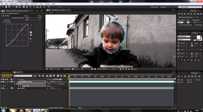The height and width of the screenshot is (112, 203).
Task: Open the show channel RGB icon
Action: click(78, 69)
